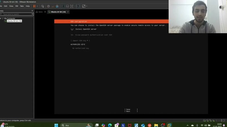Viewport: 227px width, 127px height.
Task: Open Task View from the taskbar
Action: point(97,125)
